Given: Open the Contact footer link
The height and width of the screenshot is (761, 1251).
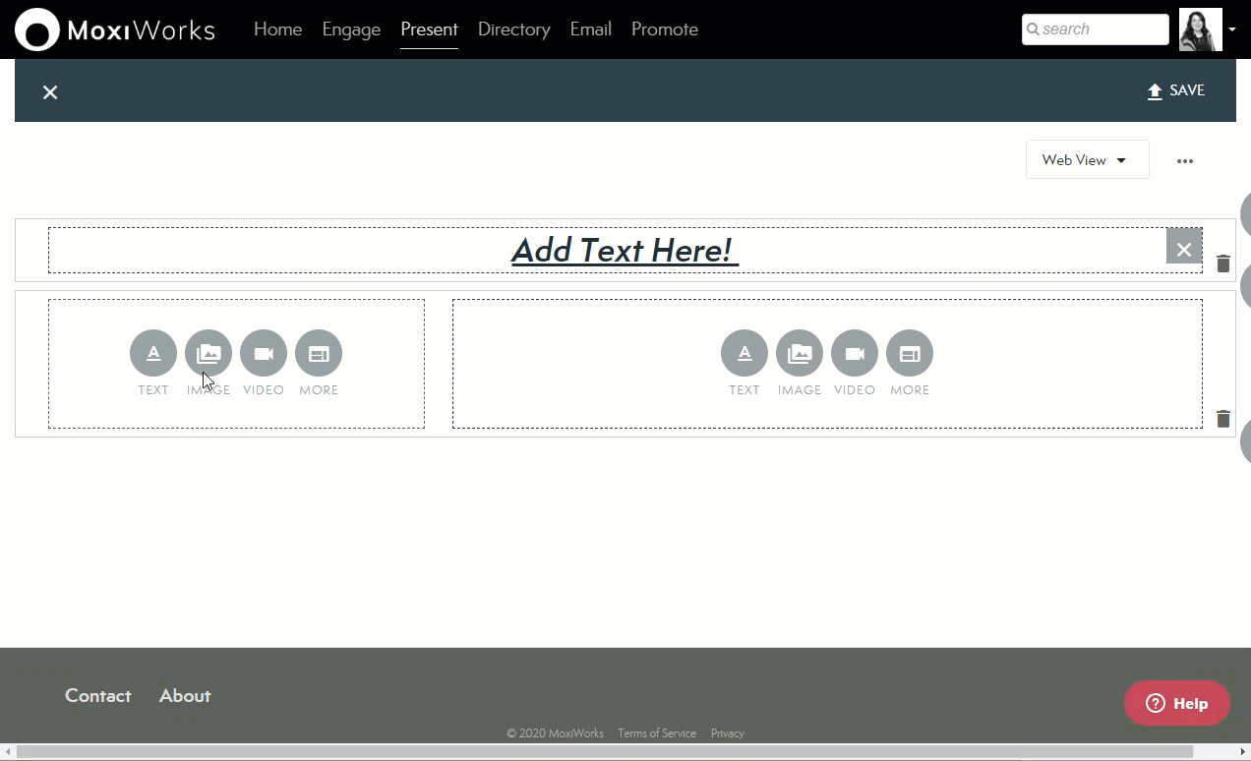Looking at the screenshot, I should pos(97,695).
